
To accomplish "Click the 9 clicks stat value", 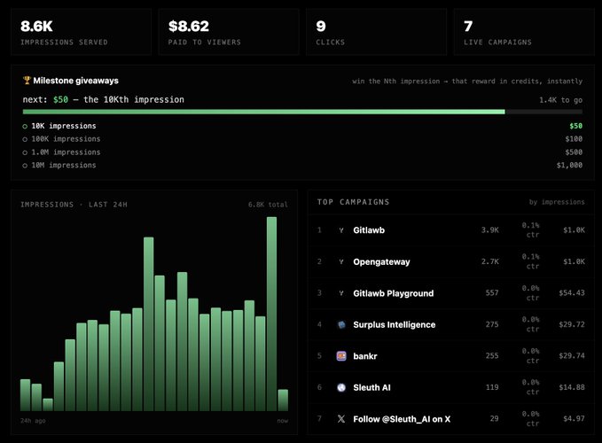I will (321, 26).
